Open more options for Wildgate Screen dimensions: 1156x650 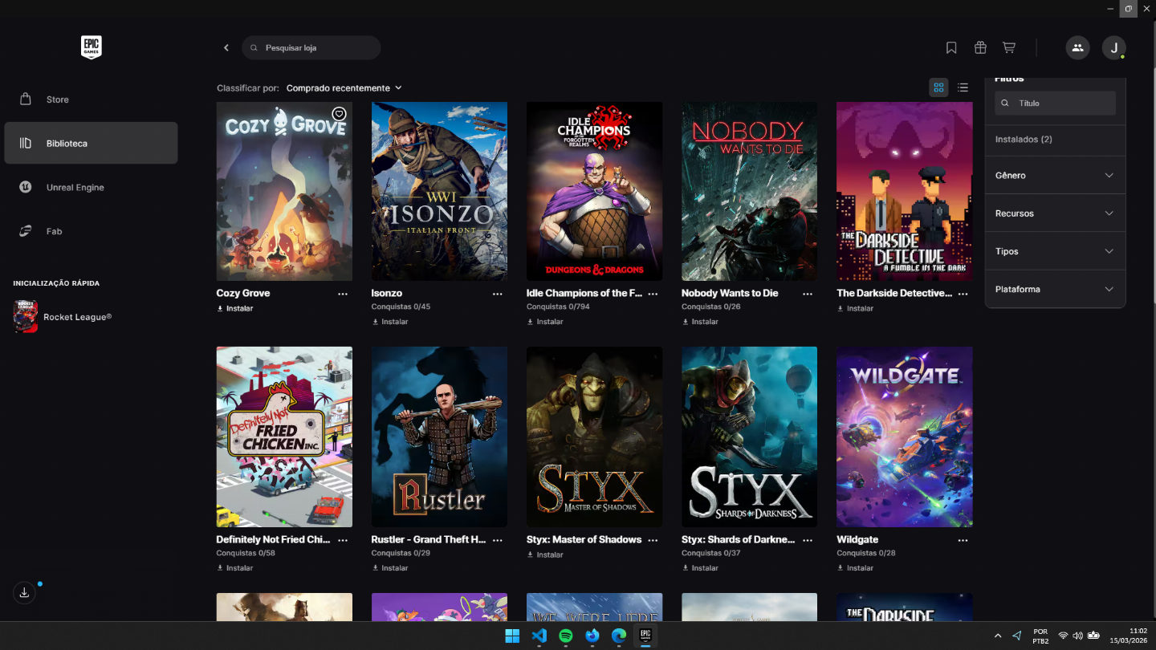click(x=963, y=540)
